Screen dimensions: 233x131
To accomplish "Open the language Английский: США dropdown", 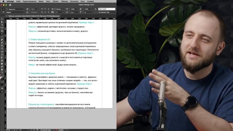I will 107,12.
